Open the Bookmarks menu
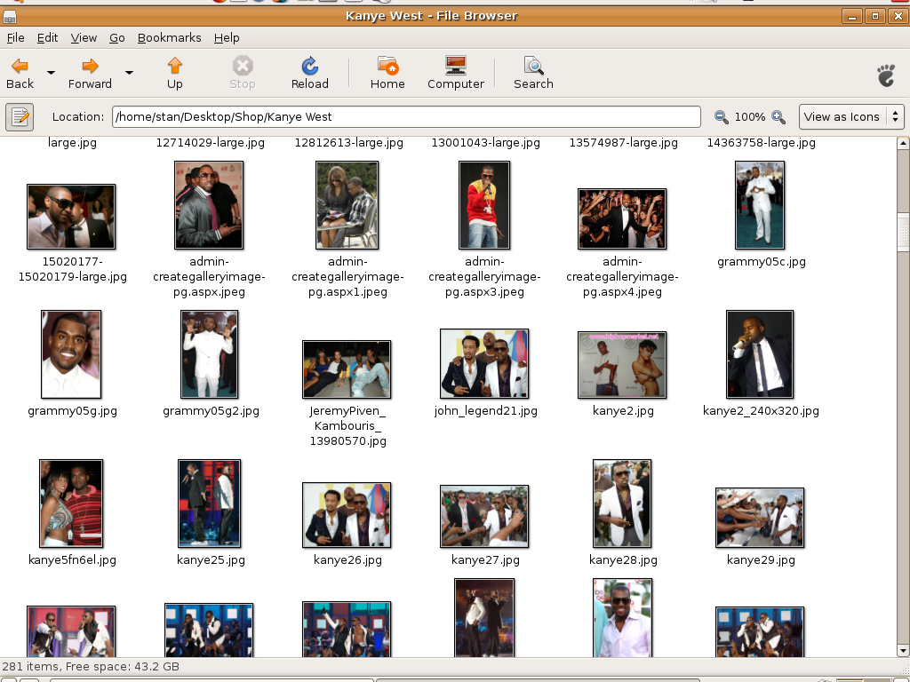 169,37
